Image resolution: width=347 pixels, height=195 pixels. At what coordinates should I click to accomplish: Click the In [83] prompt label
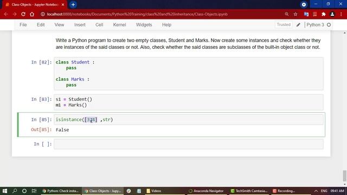click(x=41, y=99)
